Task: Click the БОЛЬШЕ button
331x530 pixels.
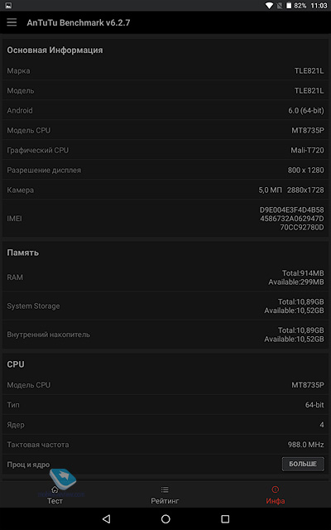Action: 303,464
